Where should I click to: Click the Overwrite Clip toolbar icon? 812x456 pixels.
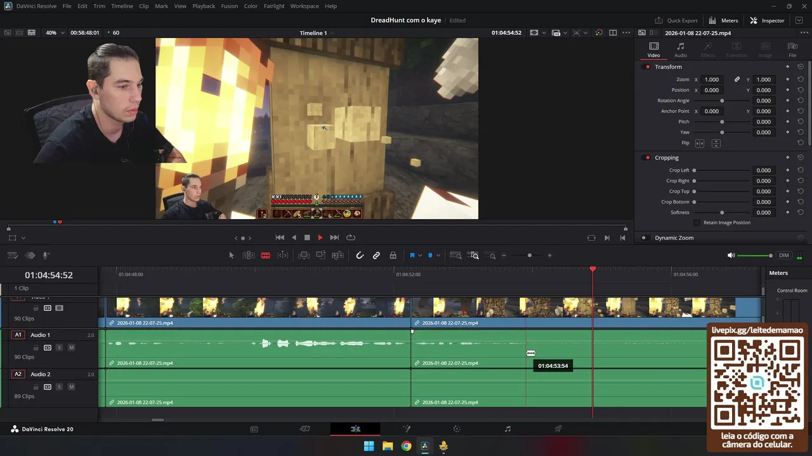(x=321, y=255)
